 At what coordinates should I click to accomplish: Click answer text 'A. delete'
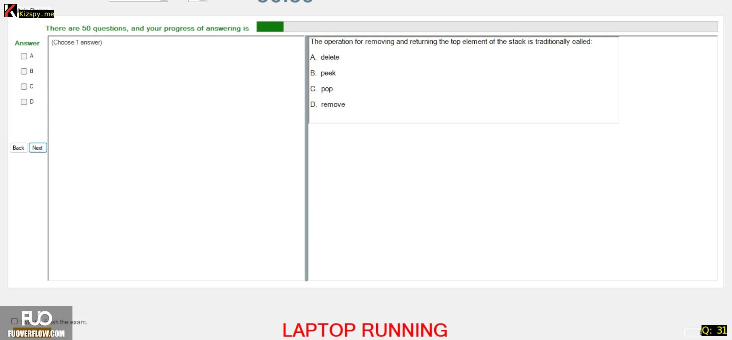(324, 57)
